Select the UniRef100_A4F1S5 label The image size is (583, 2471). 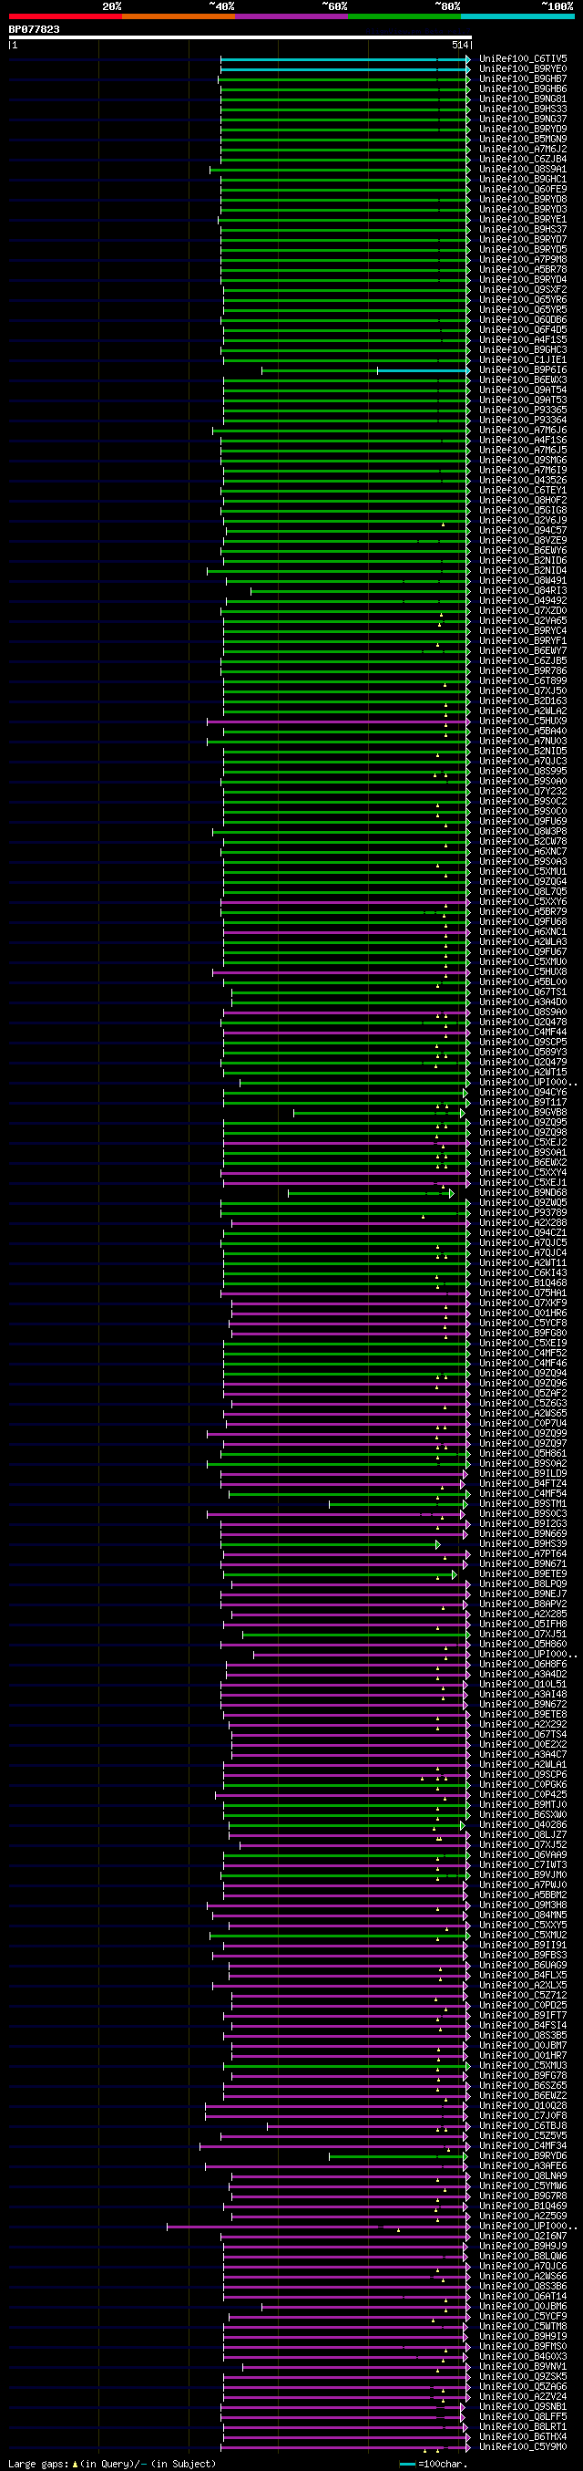523,340
